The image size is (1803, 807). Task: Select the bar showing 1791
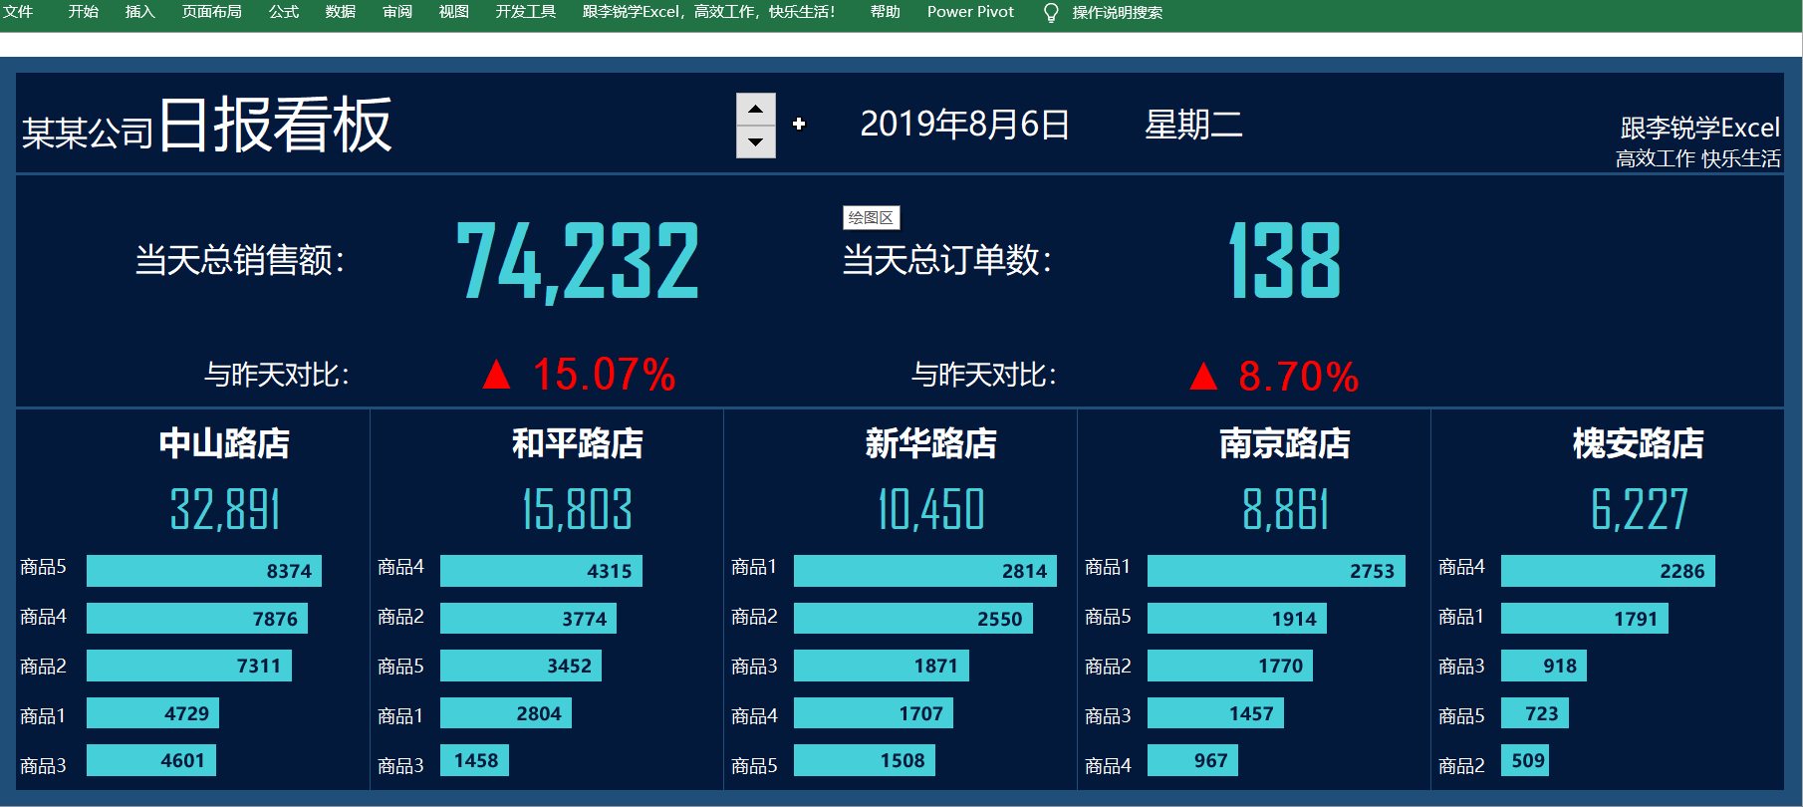pyautogui.click(x=1585, y=619)
